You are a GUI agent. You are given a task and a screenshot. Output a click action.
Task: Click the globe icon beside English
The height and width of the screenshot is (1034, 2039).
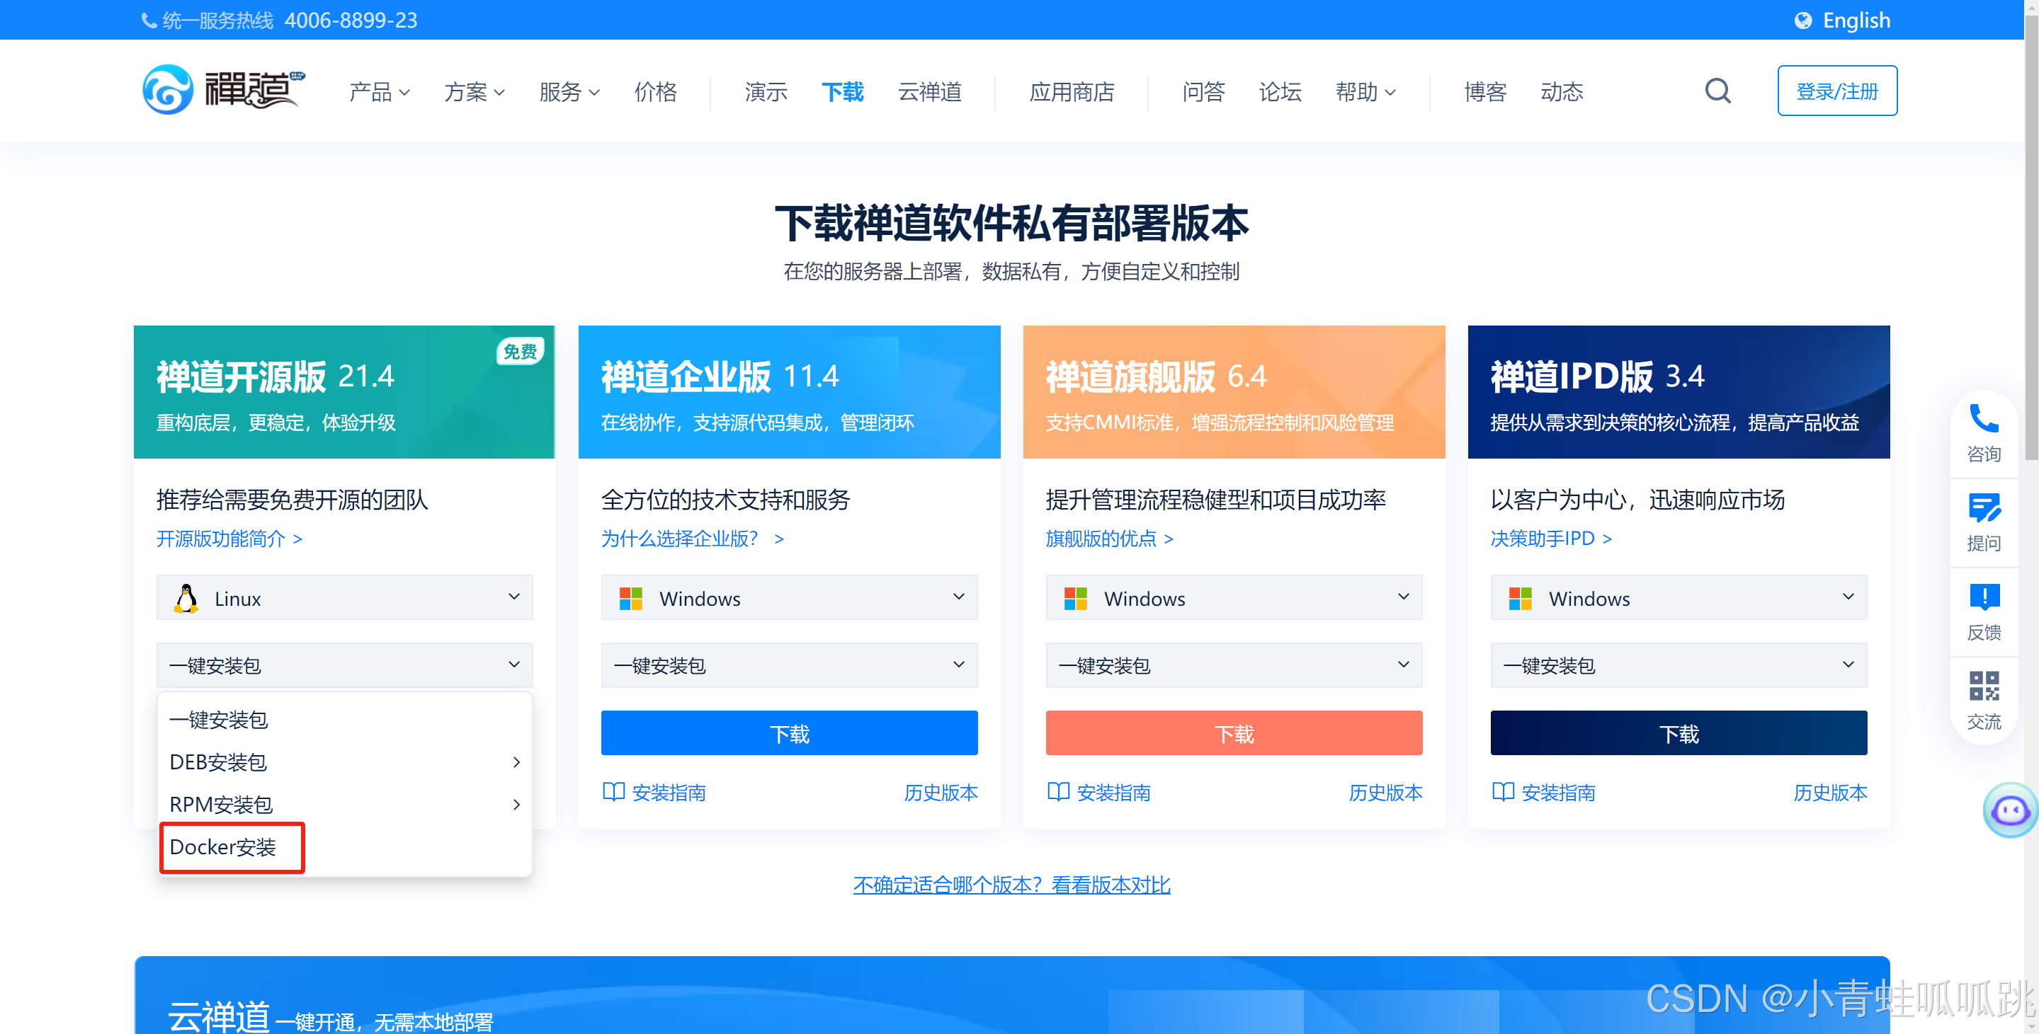pyautogui.click(x=1802, y=21)
